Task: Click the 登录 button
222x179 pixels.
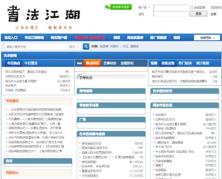Action: point(198,14)
